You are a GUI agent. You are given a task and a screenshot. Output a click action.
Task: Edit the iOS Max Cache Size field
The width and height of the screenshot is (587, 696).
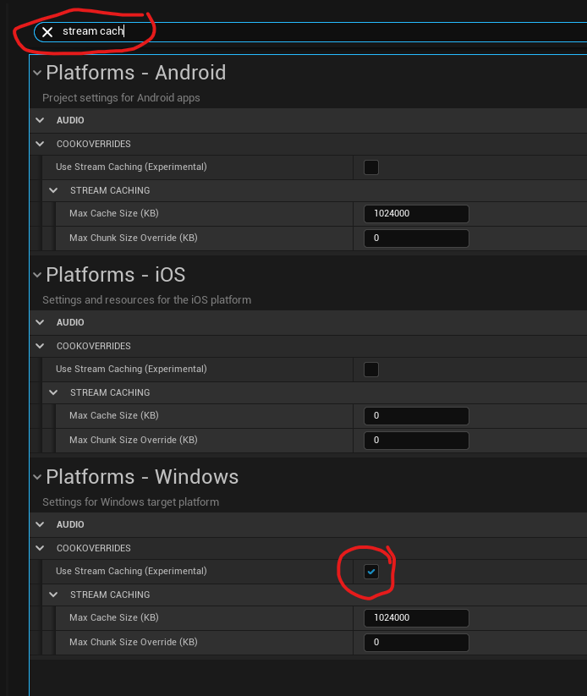click(x=416, y=415)
